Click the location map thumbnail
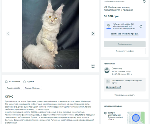 click(136, 118)
